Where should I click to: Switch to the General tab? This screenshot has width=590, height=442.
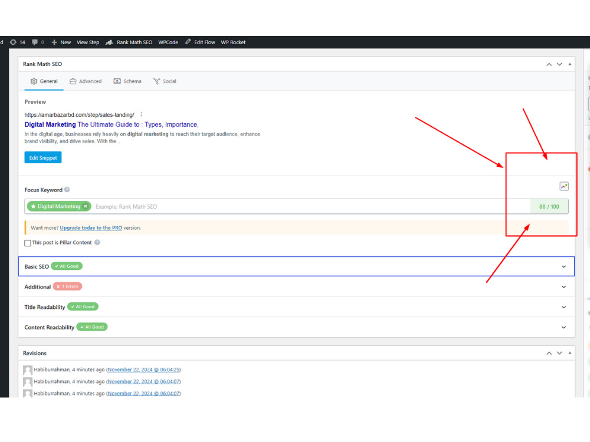[44, 81]
